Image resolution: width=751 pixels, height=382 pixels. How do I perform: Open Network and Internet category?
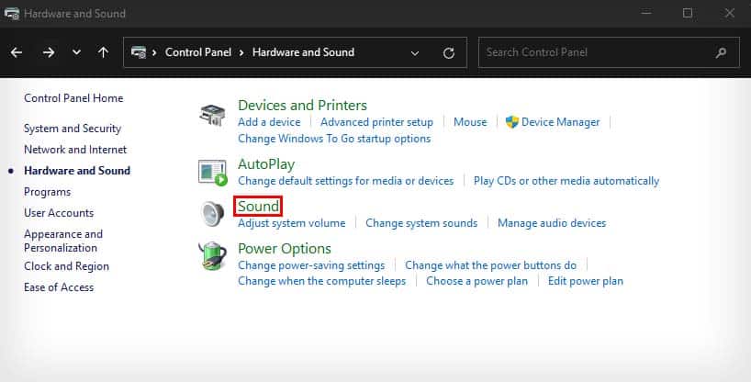coord(75,150)
